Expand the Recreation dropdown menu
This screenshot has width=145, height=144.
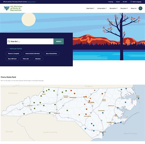pyautogui.click(x=113, y=8)
